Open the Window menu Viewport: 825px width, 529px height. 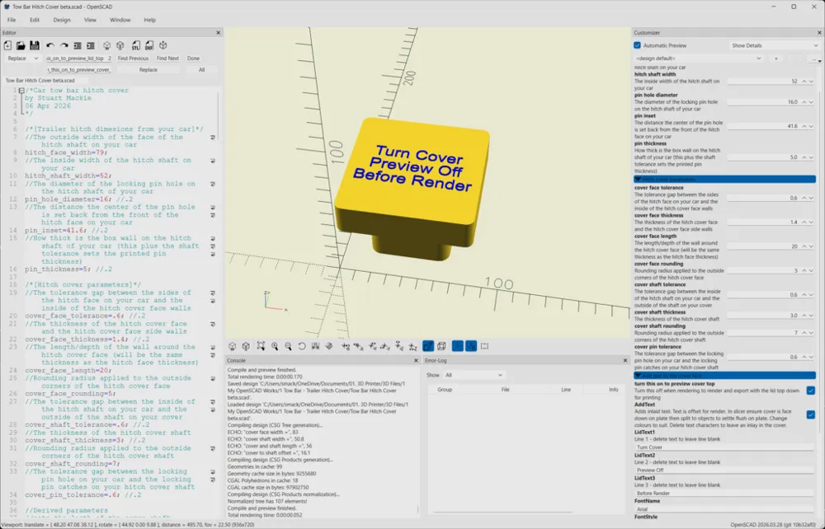coord(120,20)
